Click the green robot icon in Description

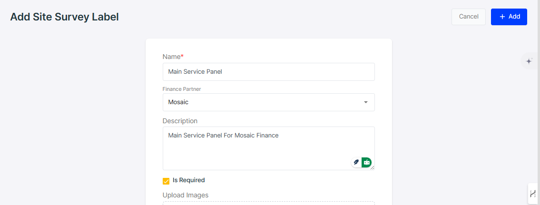click(366, 162)
